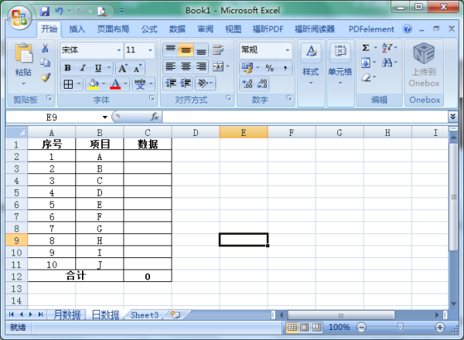
Task: Clear cell contents with eraser
Action: [x=367, y=77]
